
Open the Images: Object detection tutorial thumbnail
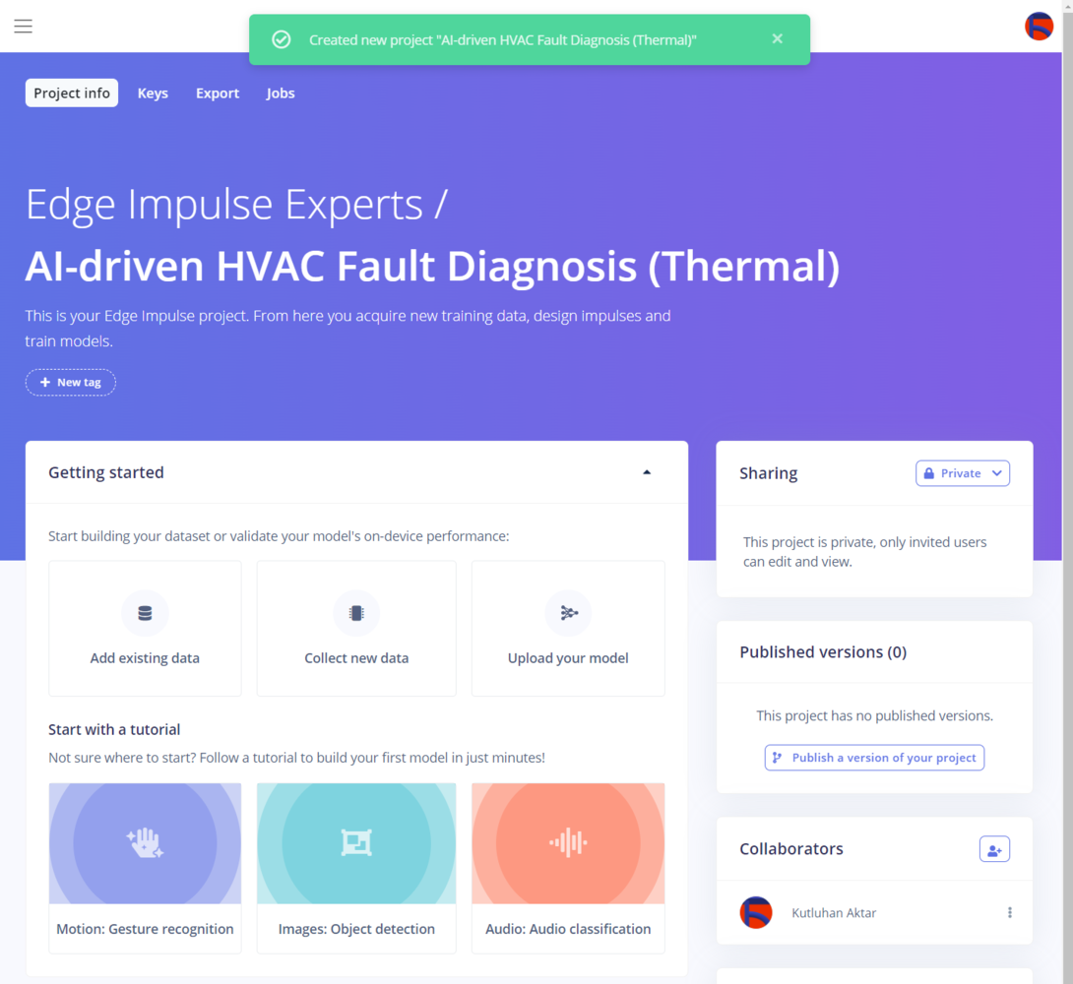point(356,843)
